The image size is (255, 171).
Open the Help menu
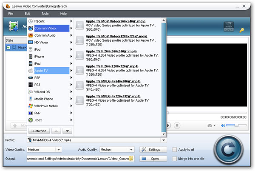coord(63,14)
